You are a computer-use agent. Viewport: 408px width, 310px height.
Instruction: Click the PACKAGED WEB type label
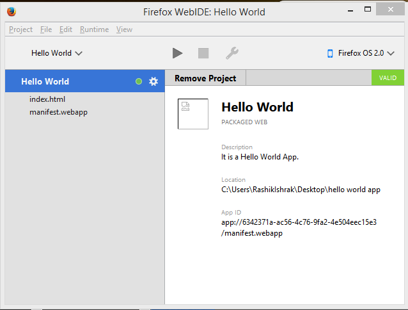(244, 122)
